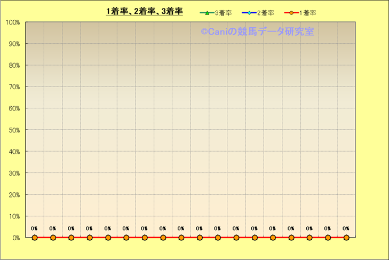Click the 70% y-axis label
Screen dimensions: 389x260
[14, 87]
